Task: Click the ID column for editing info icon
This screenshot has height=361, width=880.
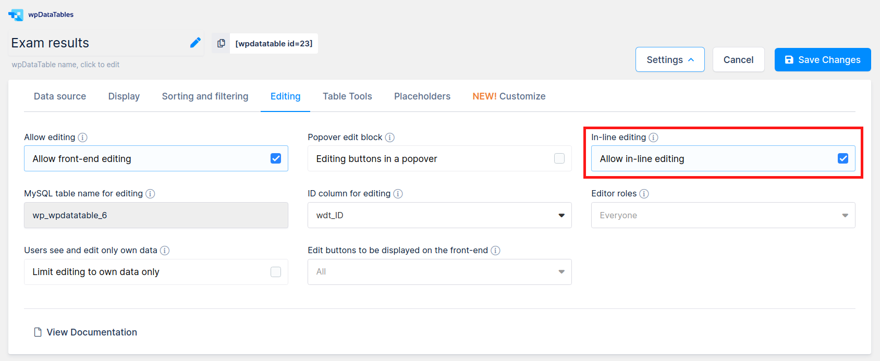Action: pos(398,194)
